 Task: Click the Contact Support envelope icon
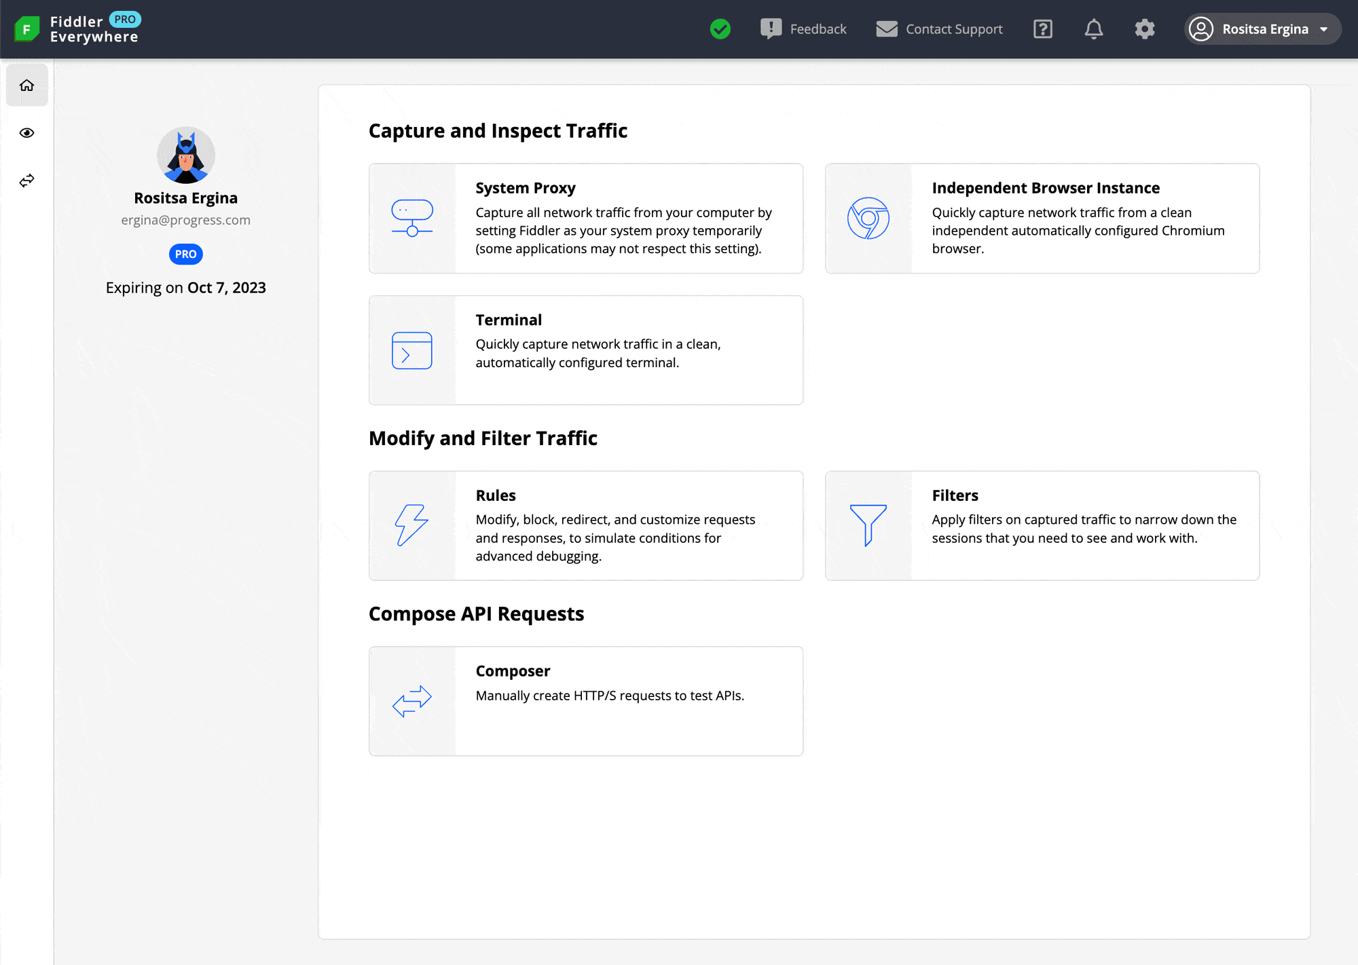click(887, 29)
